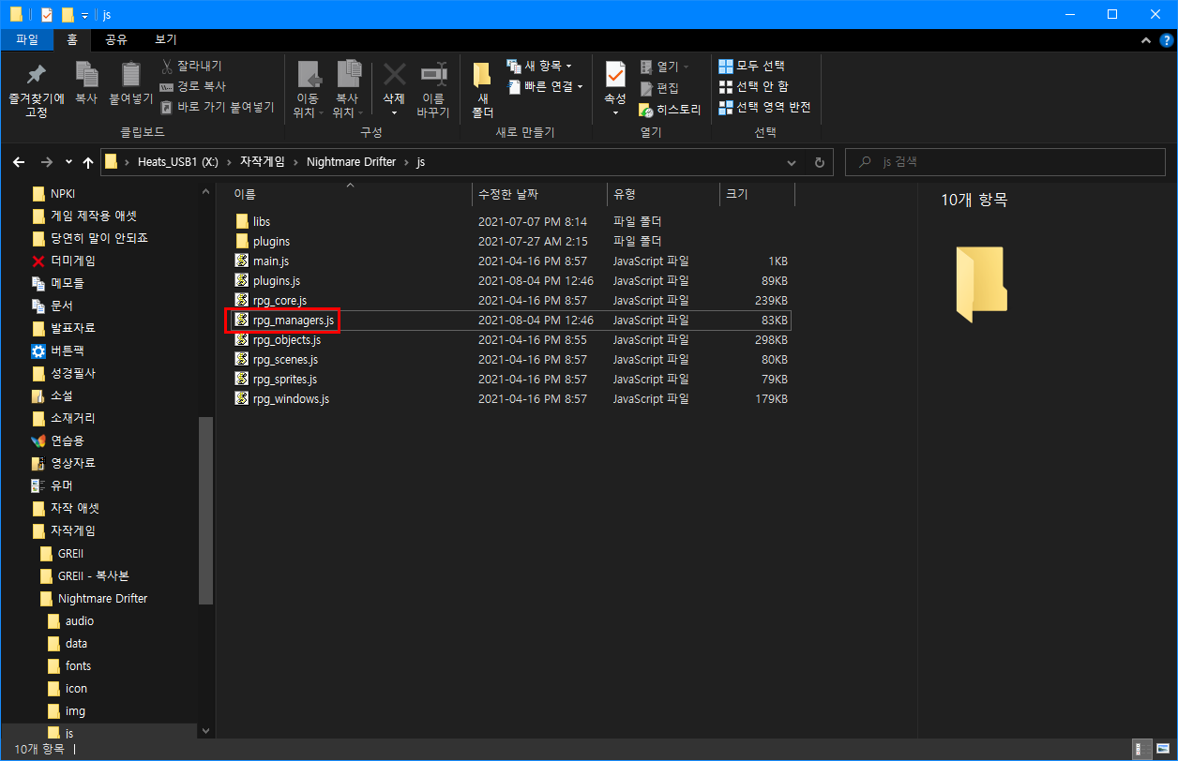Pin to Quick access (즐겨찾기에 고정)
Screen dimensions: 1178x761
pyautogui.click(x=36, y=91)
